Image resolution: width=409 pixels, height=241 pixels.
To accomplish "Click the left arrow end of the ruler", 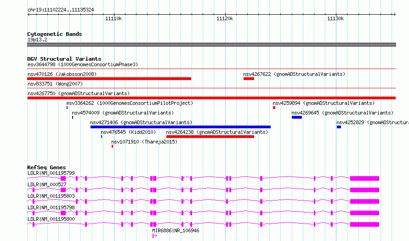I will point(28,15).
